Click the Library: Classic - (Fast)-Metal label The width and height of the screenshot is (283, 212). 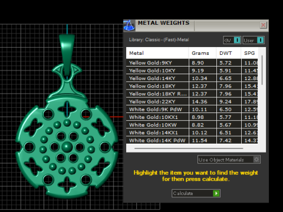click(159, 39)
